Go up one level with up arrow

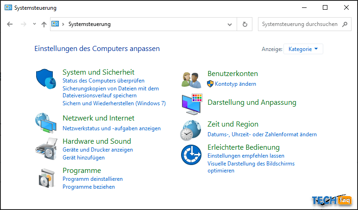tap(44, 24)
